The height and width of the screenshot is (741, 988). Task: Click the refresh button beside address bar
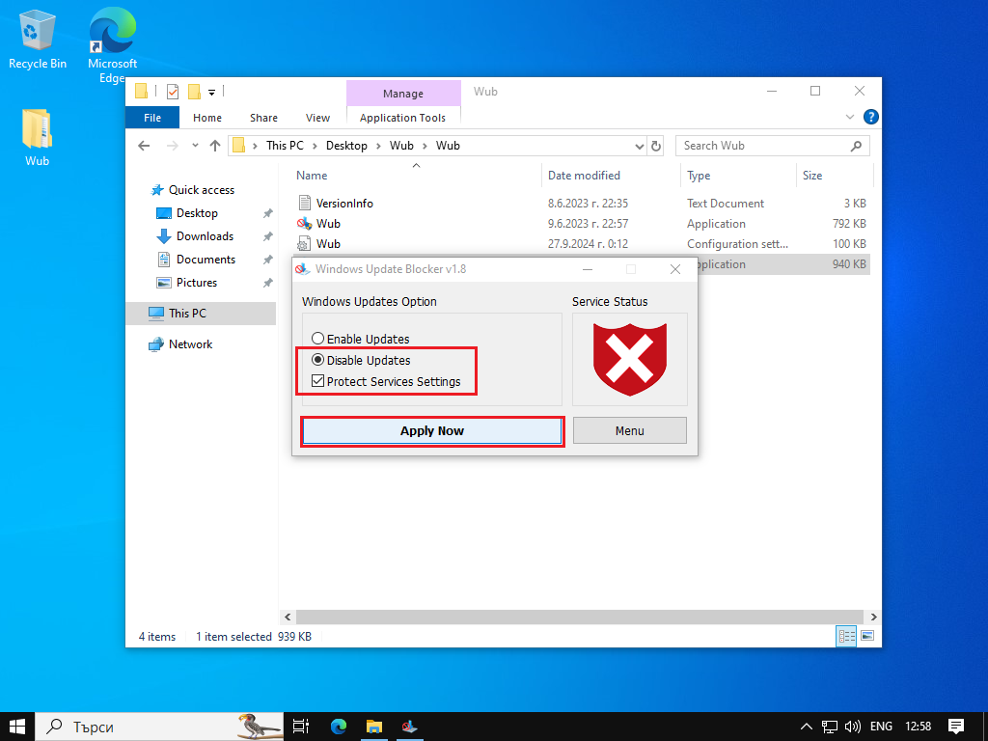656,146
